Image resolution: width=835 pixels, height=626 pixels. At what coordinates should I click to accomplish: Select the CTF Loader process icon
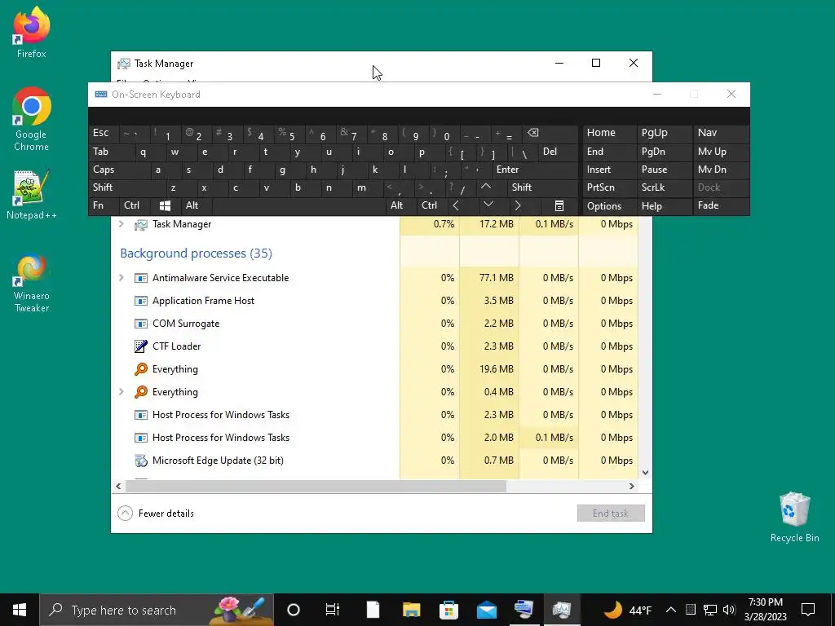(x=140, y=346)
